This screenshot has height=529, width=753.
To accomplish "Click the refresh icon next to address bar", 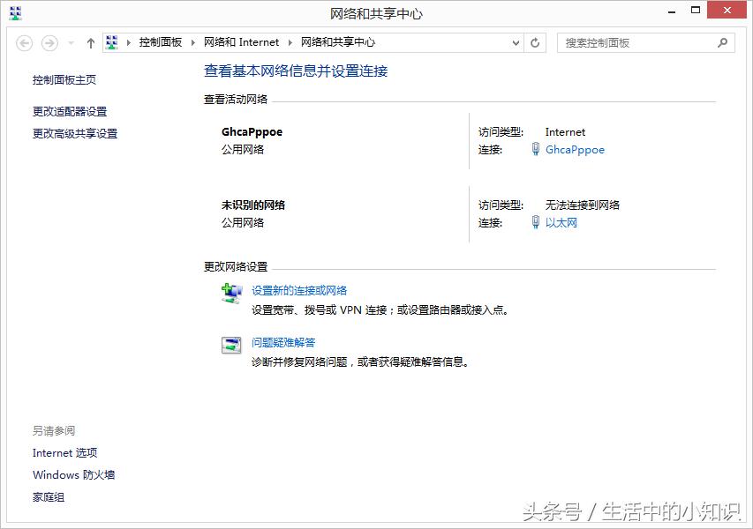I will pyautogui.click(x=535, y=41).
